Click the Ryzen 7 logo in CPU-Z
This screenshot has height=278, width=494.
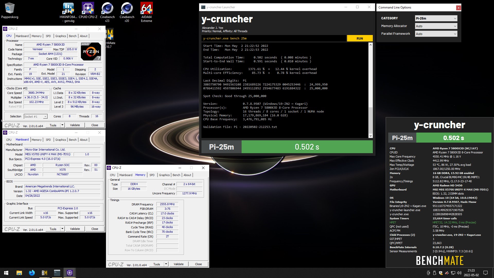[91, 51]
